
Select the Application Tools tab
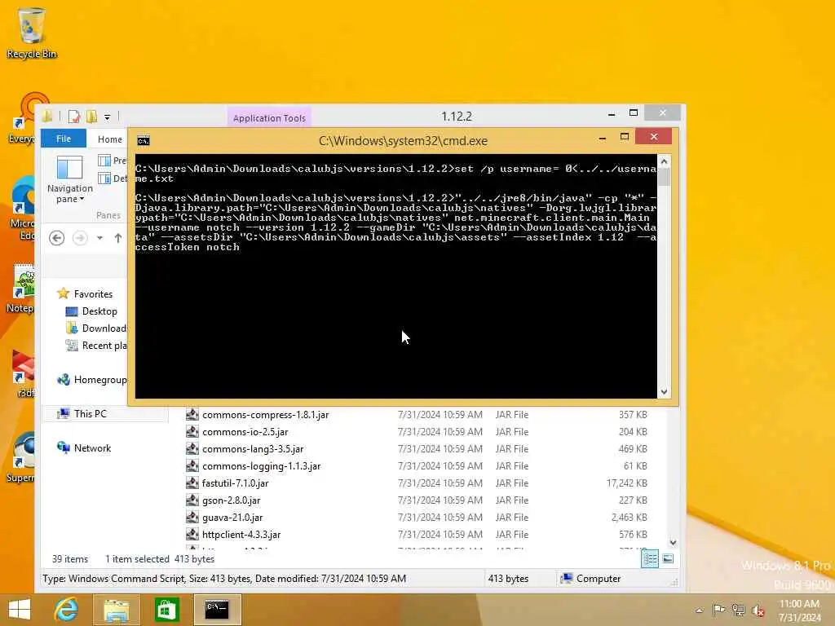pos(269,117)
